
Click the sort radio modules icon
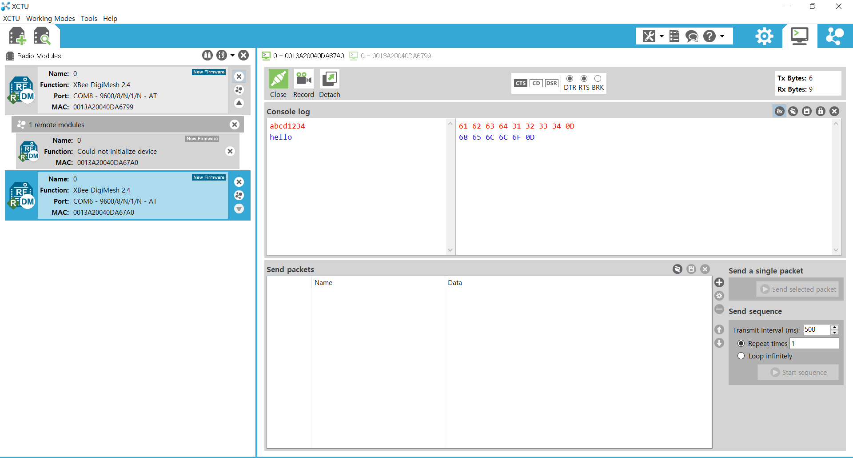click(221, 55)
